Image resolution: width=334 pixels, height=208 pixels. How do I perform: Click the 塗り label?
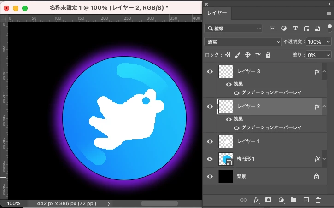coord(298,55)
